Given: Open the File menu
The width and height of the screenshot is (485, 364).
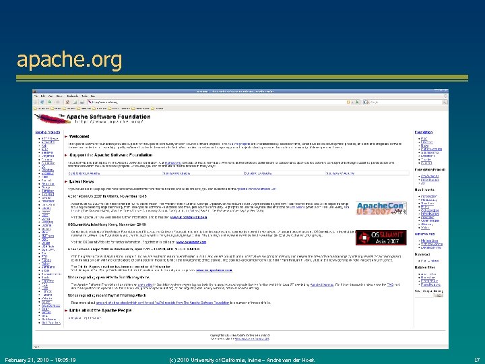Looking at the screenshot, I should click(36, 96).
